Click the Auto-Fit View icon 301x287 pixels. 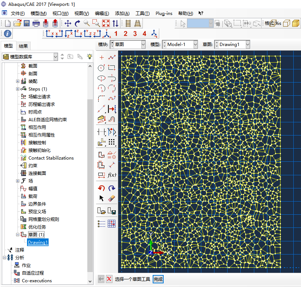[x=106, y=23]
